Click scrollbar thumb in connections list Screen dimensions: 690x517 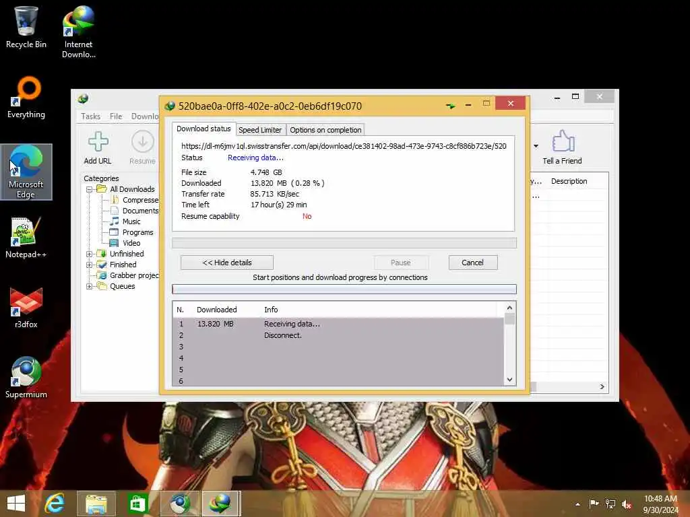pyautogui.click(x=509, y=318)
